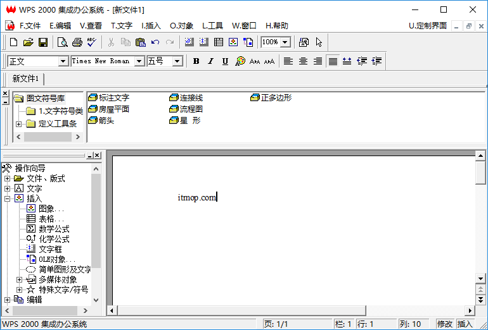Click the next page double-arrow button
The width and height of the screenshot is (488, 330).
(x=480, y=300)
